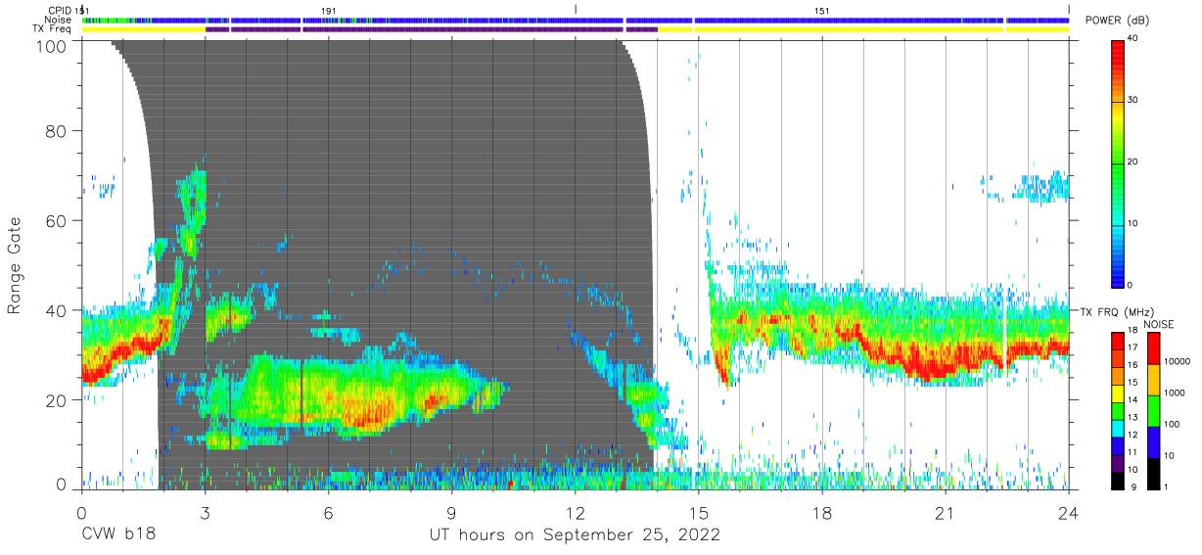This screenshot has width=1202, height=555.
Task: Click the TX Freq row label
Action: pyautogui.click(x=53, y=29)
